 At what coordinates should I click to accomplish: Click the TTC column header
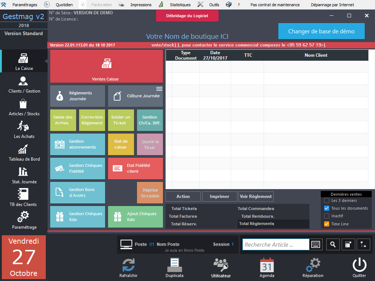[x=248, y=55]
